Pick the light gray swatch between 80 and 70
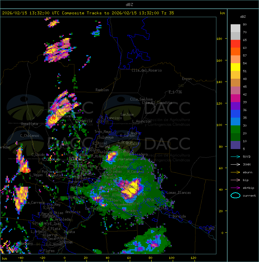Screen dimensions: 259x262 235,28
